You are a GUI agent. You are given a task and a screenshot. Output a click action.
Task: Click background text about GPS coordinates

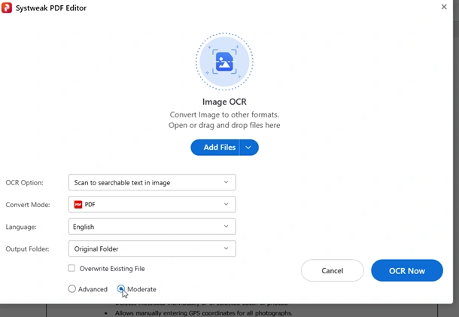tap(203, 313)
